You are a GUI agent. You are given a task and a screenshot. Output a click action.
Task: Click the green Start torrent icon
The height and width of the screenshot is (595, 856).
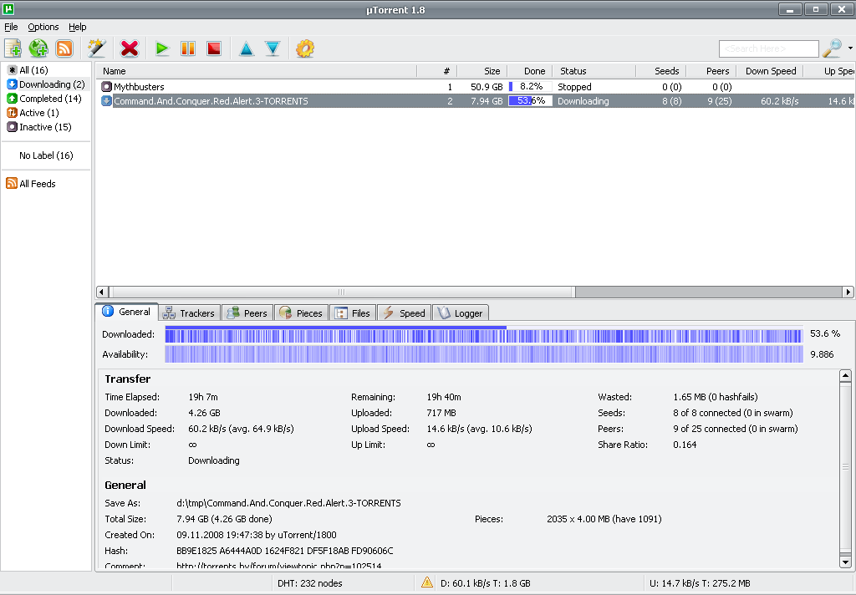pos(161,48)
